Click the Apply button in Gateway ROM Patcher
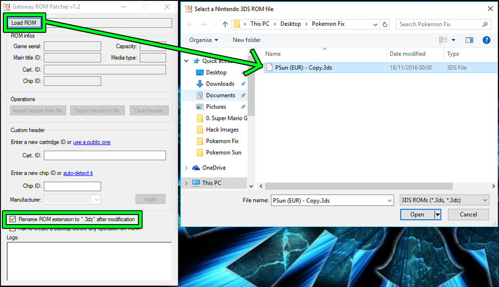The height and width of the screenshot is (287, 499). click(x=150, y=199)
